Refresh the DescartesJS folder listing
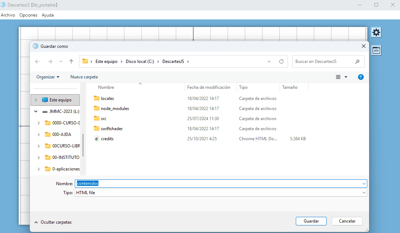 281,61
